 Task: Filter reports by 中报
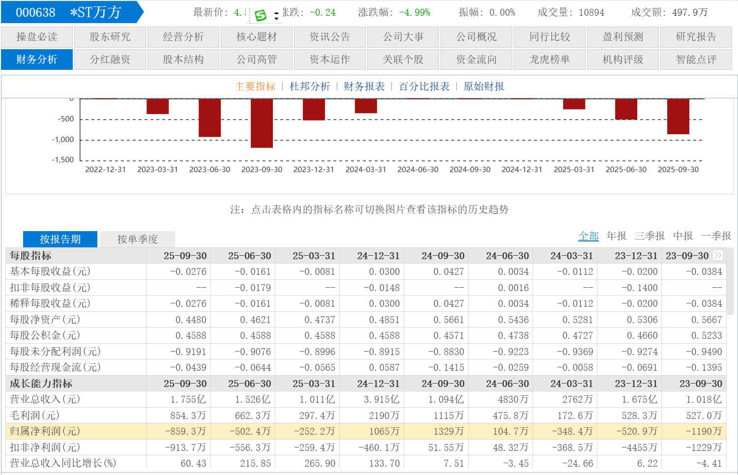[683, 236]
